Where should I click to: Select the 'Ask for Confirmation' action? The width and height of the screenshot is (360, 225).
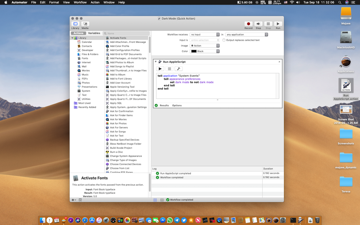[121, 111]
